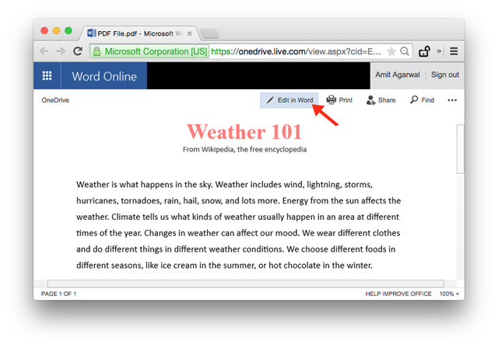The height and width of the screenshot is (348, 498).
Task: Click the Share person icon
Action: coord(370,100)
